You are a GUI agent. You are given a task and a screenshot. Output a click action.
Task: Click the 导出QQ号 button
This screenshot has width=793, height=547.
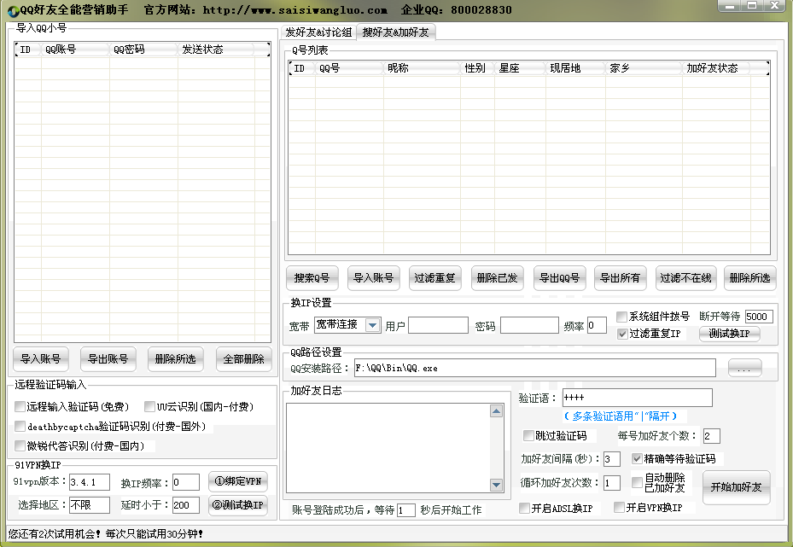tap(559, 278)
